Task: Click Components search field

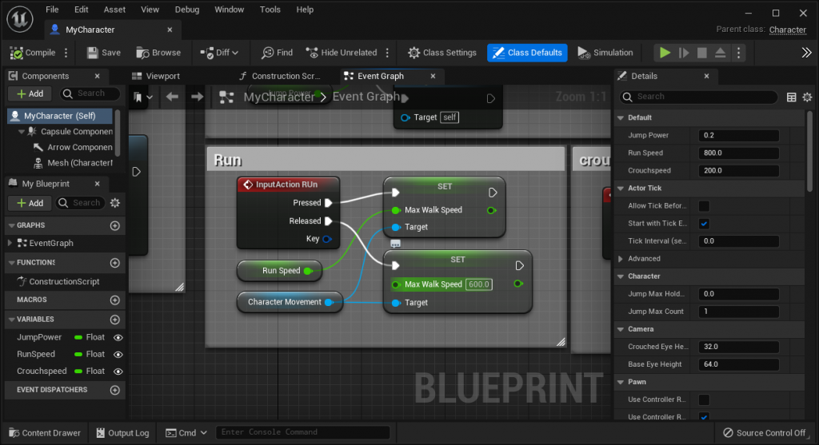Action: click(x=90, y=93)
